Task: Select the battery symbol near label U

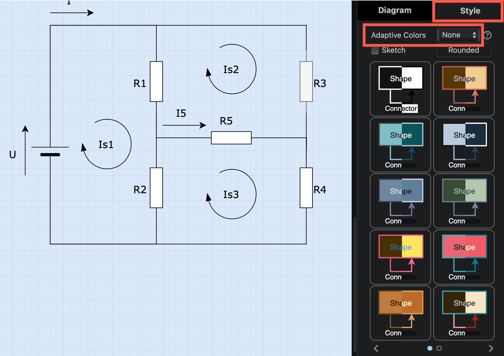Action: tap(50, 151)
